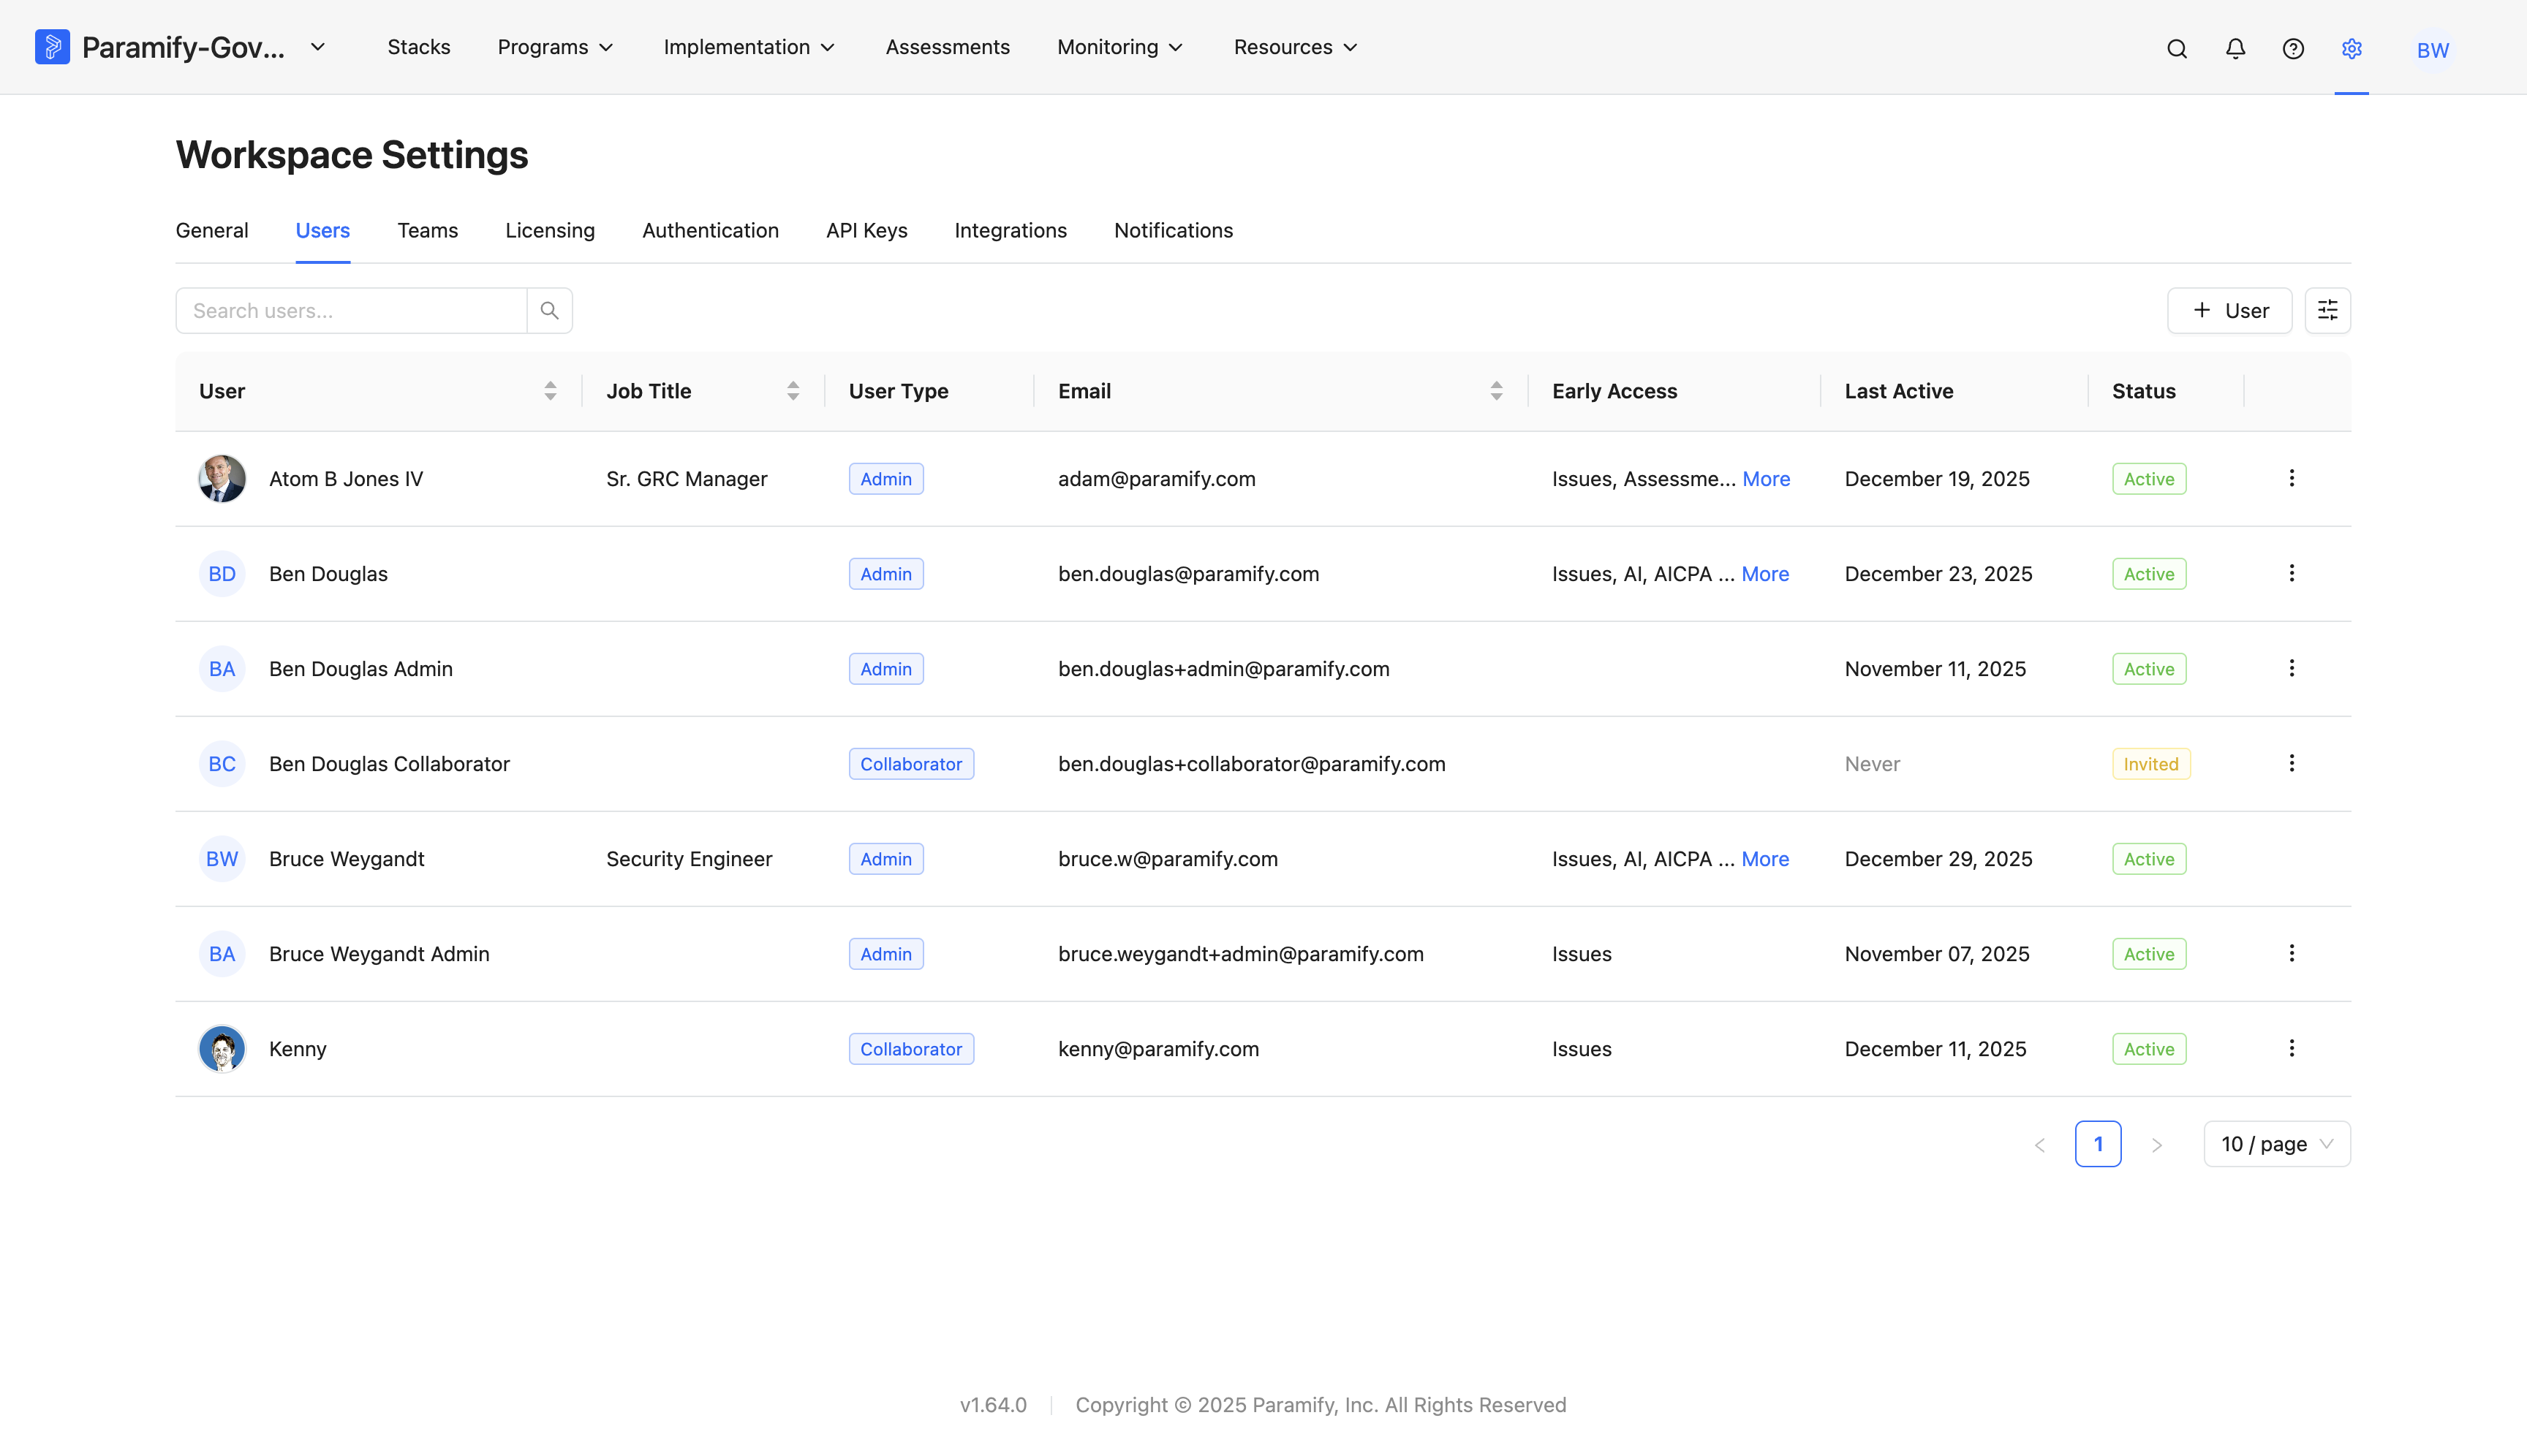Click More in Ben Douglas's early access

tap(1766, 574)
